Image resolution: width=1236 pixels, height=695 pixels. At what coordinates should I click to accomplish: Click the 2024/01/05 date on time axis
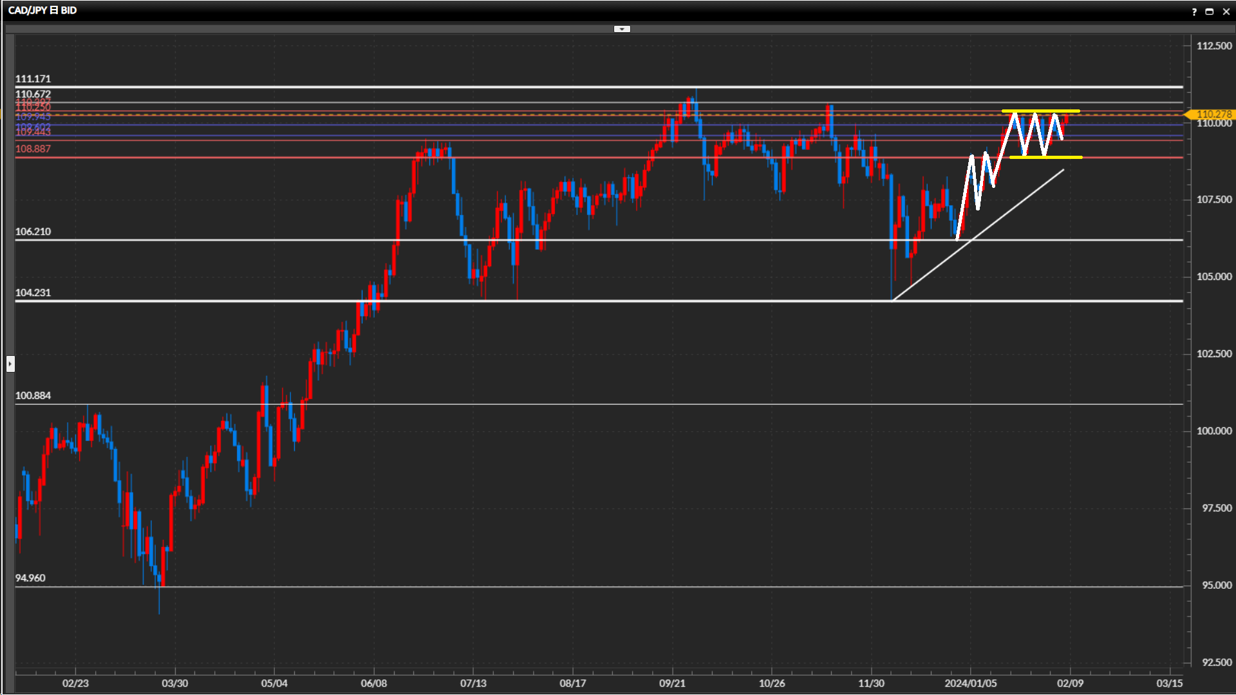[970, 683]
